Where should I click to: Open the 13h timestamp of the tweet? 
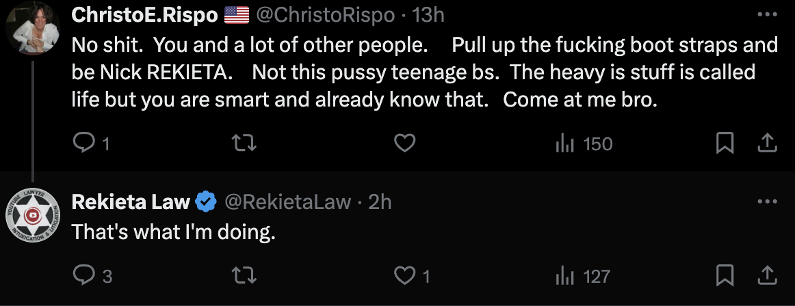tap(428, 15)
